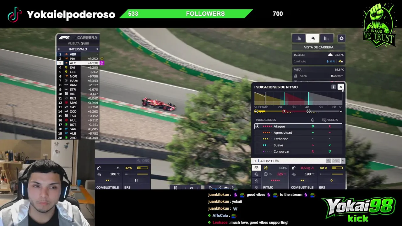Click the Intervalo column header
The width and height of the screenshot is (402, 226).
(x=78, y=49)
